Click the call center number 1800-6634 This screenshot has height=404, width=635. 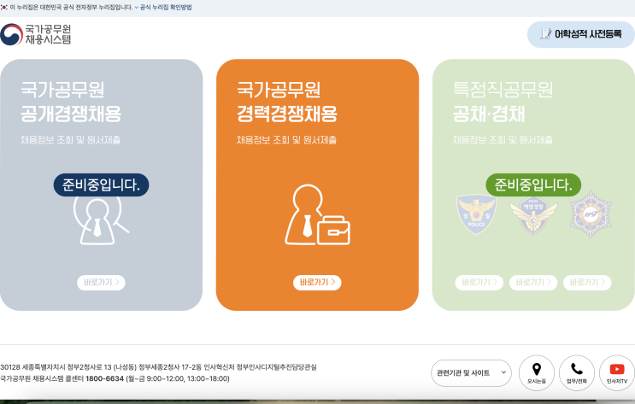coord(104,378)
